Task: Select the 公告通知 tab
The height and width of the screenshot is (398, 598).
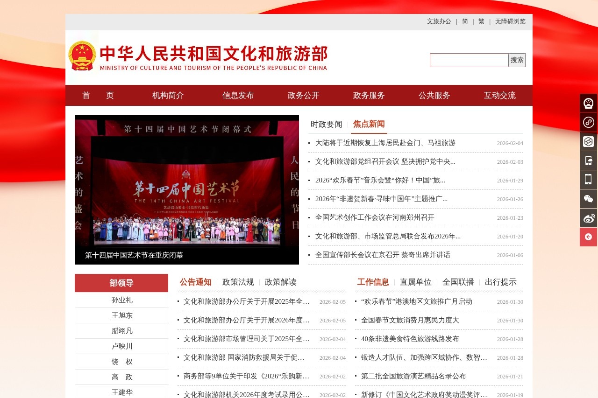Action: pos(196,282)
